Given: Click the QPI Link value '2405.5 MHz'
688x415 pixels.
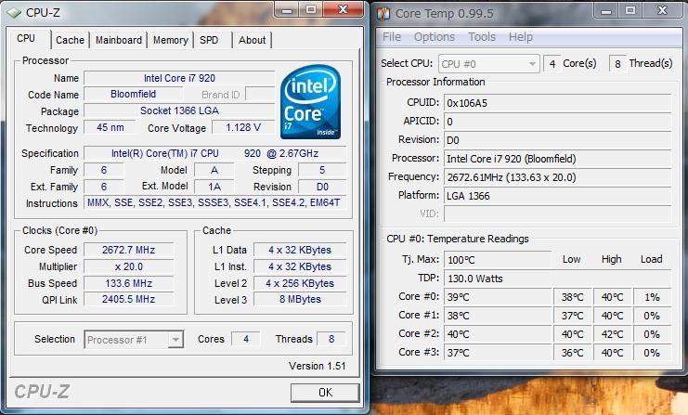Looking at the screenshot, I should click(x=128, y=299).
